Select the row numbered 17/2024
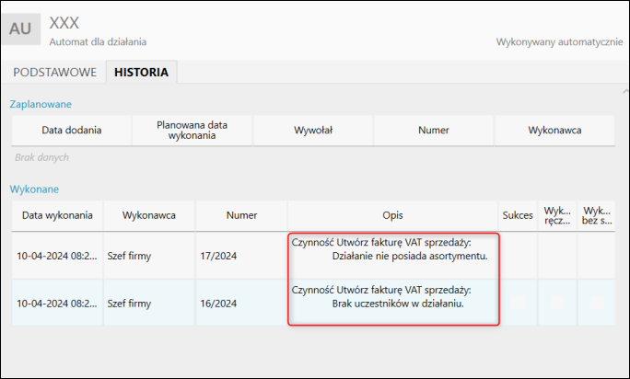The width and height of the screenshot is (630, 379). point(218,256)
